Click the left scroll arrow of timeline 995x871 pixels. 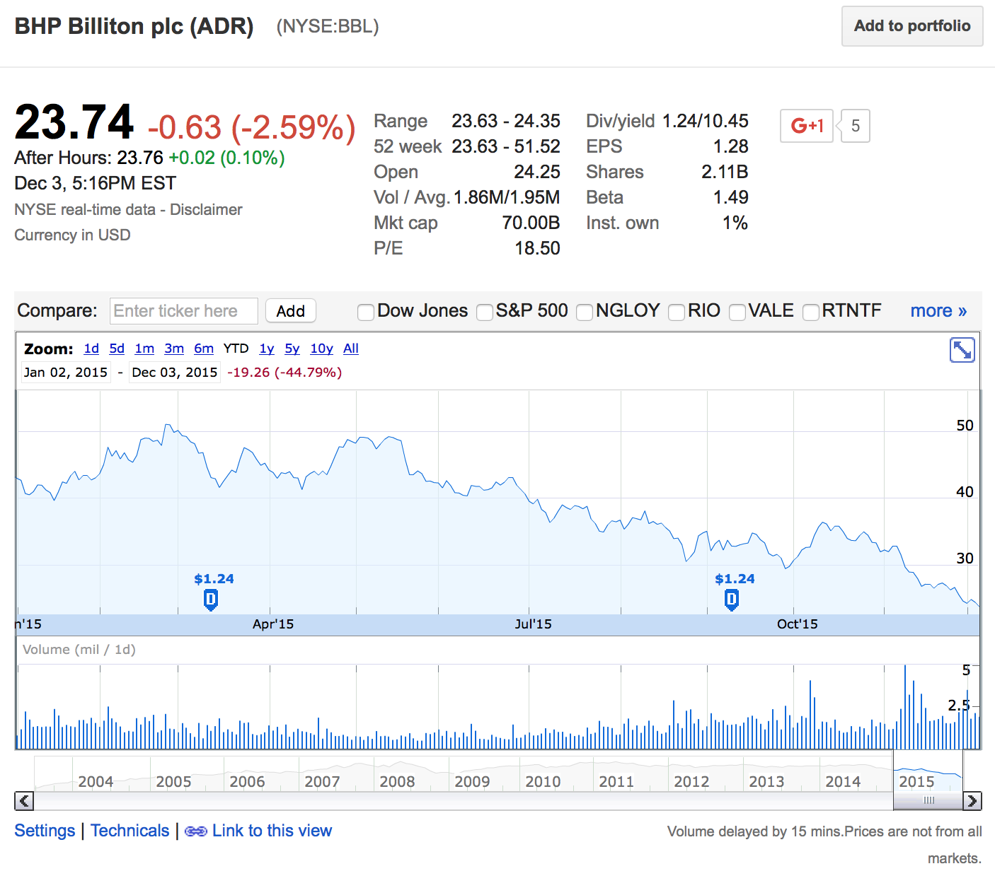[x=24, y=801]
